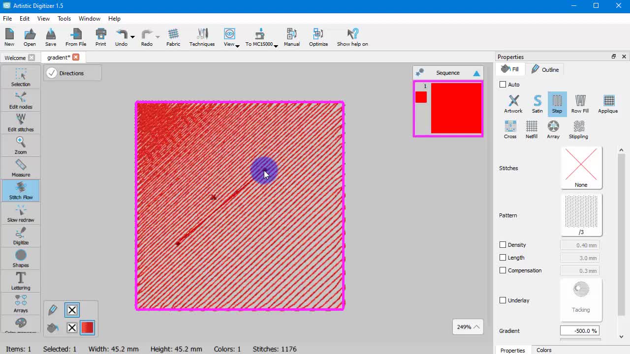Click the Manual toolbar icon
The image size is (630, 354).
coord(291,37)
